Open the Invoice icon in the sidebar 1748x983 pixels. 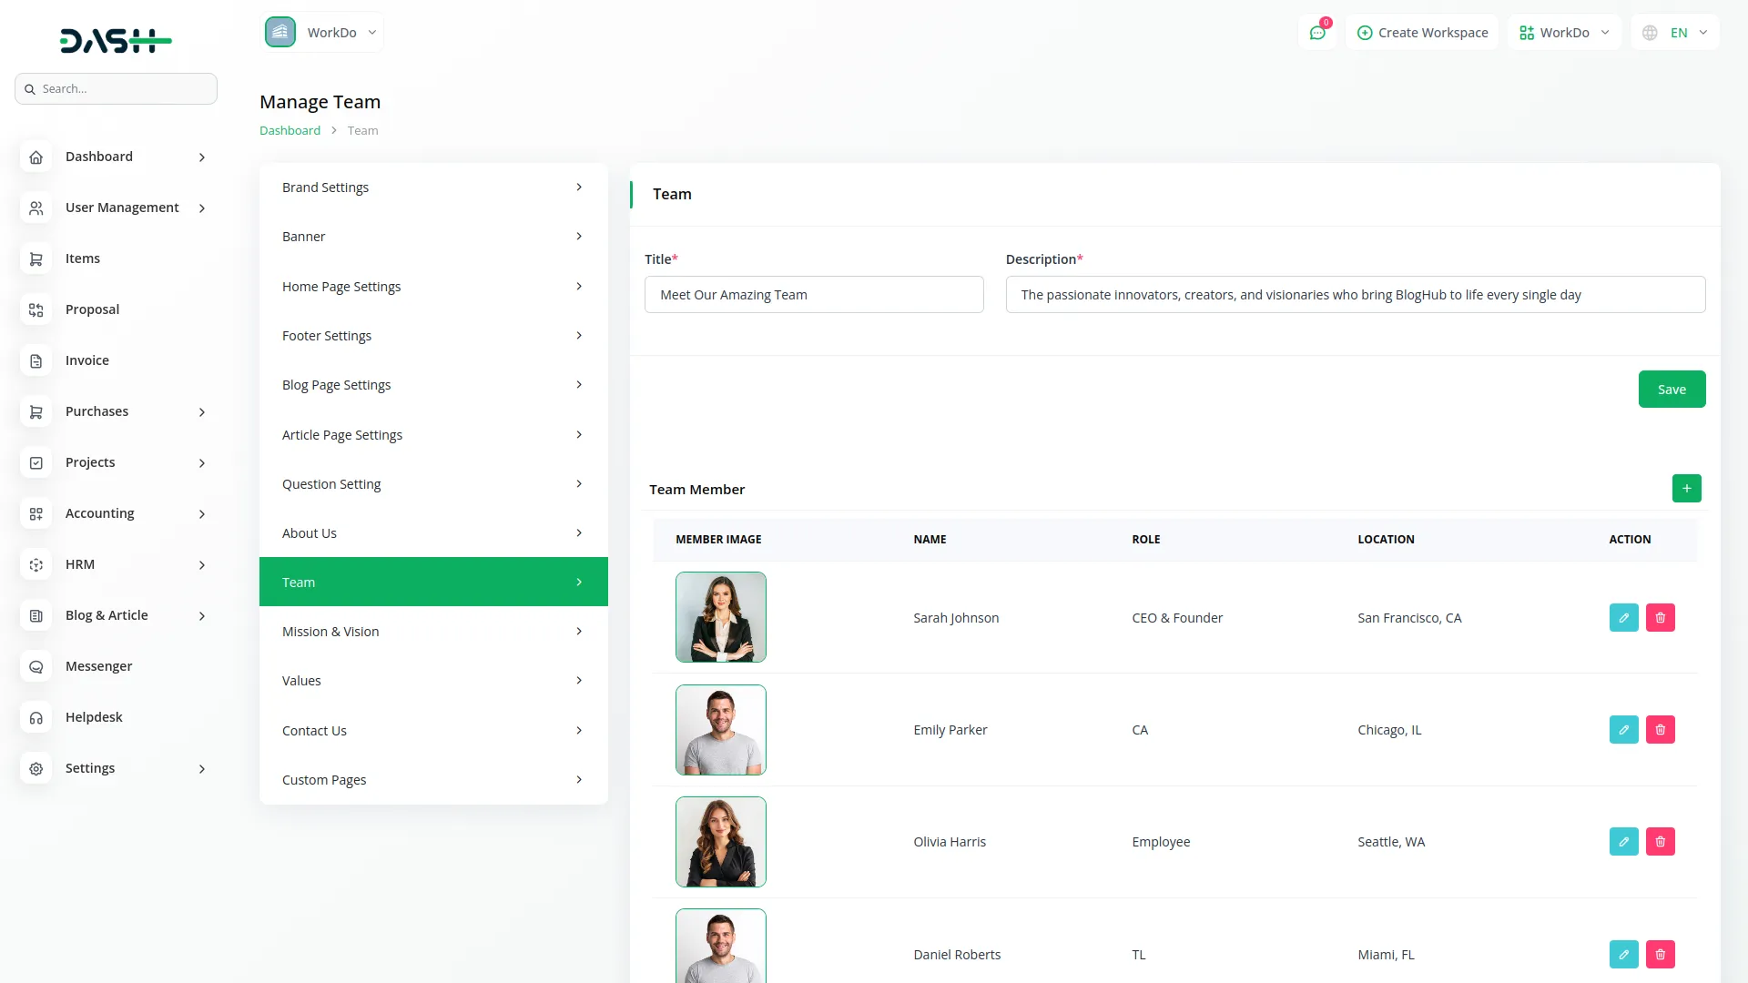pos(36,361)
